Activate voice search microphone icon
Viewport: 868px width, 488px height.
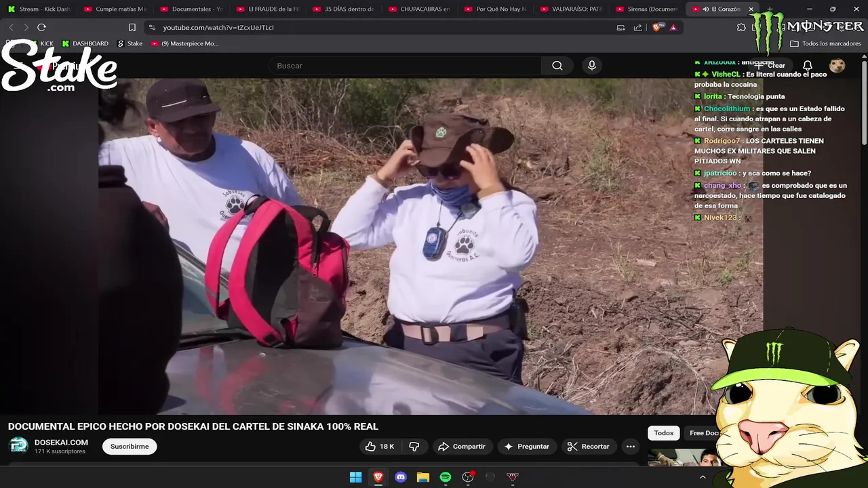592,66
